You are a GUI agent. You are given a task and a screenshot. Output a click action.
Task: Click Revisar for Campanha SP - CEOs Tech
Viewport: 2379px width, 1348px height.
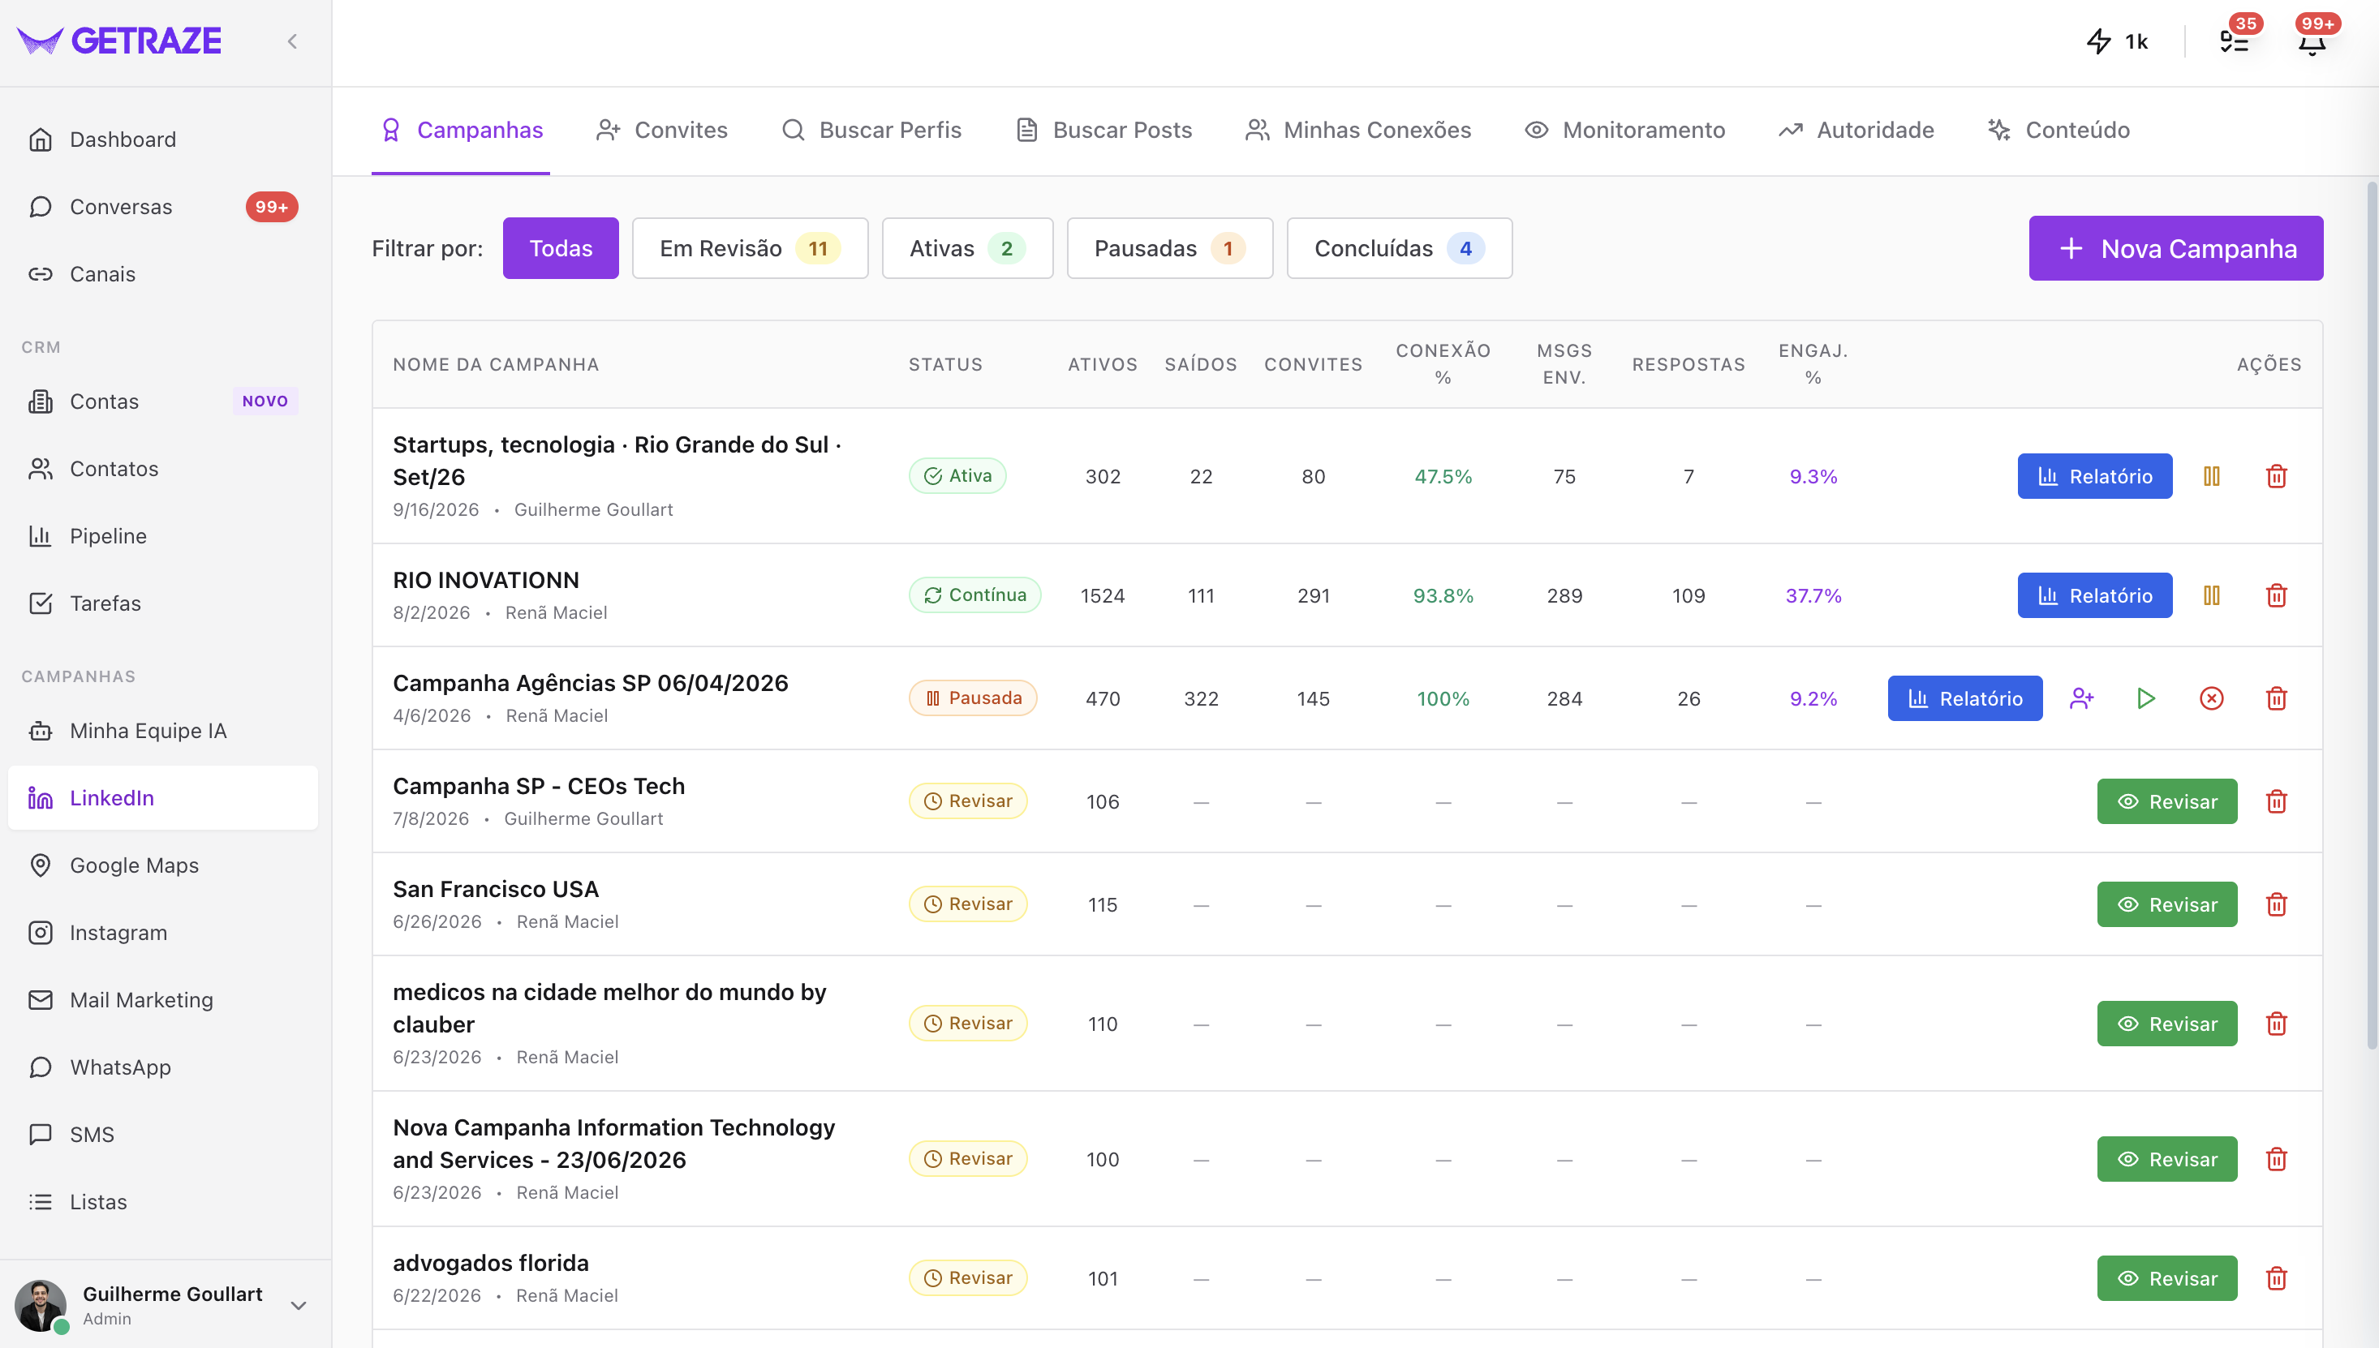[x=2167, y=801]
